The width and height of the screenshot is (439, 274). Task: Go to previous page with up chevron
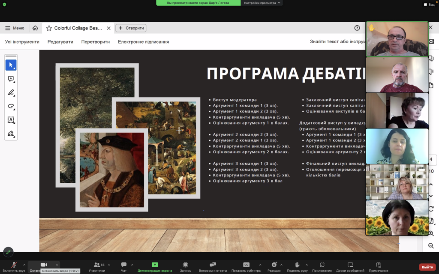(431, 185)
